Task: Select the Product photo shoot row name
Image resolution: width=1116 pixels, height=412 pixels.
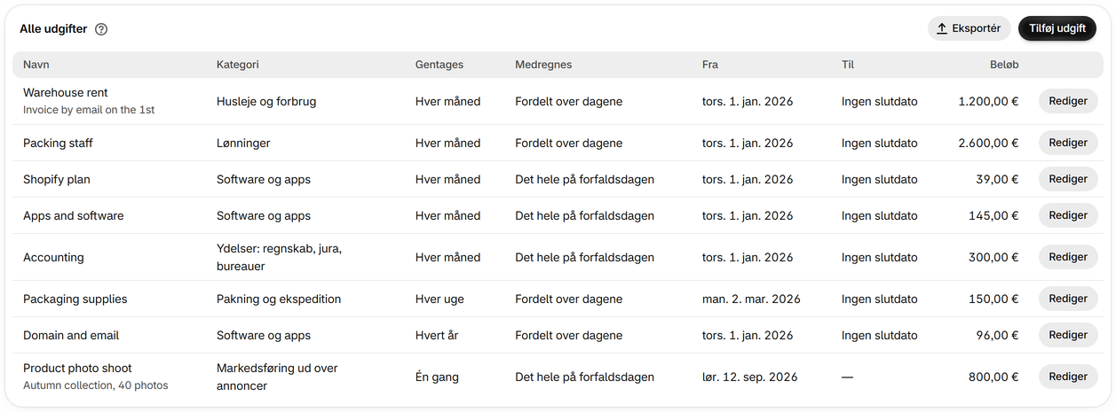Action: 77,368
